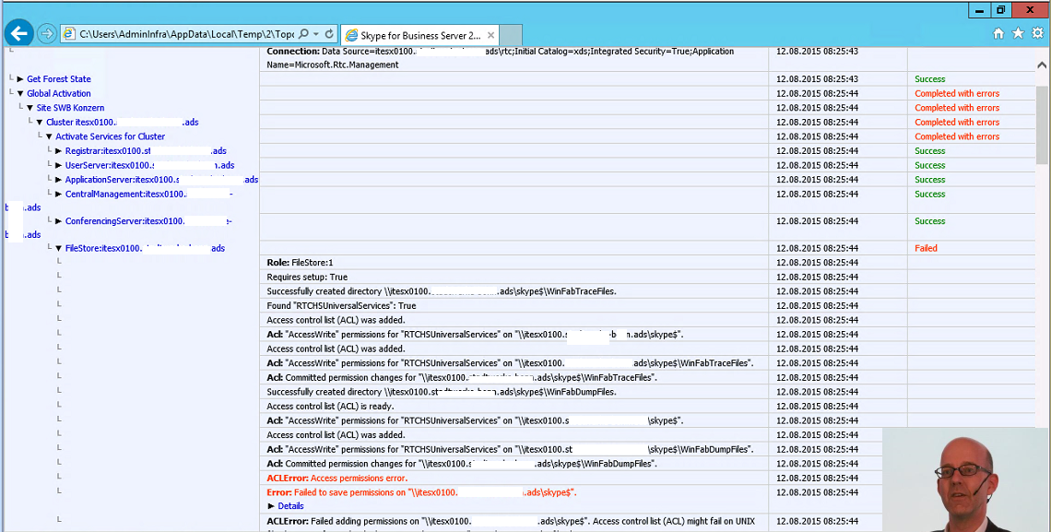The image size is (1051, 532).
Task: Click the red Failed status text
Action: [926, 249]
